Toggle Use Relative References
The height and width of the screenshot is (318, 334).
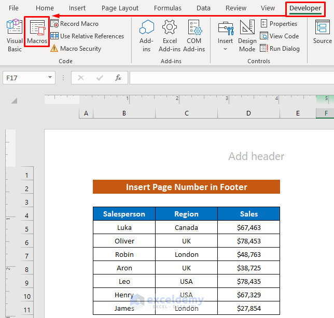[87, 36]
